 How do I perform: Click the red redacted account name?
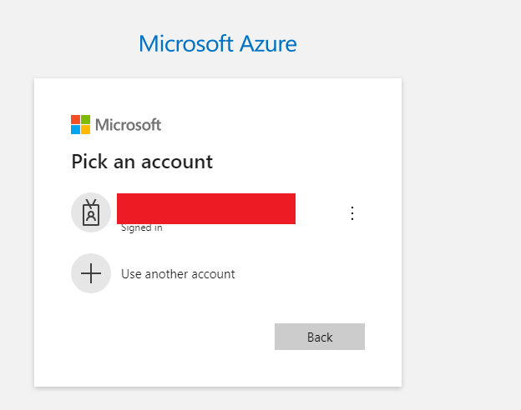(206, 208)
